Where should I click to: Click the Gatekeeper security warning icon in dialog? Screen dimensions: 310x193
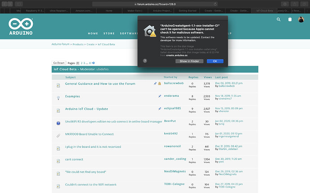tap(150, 31)
